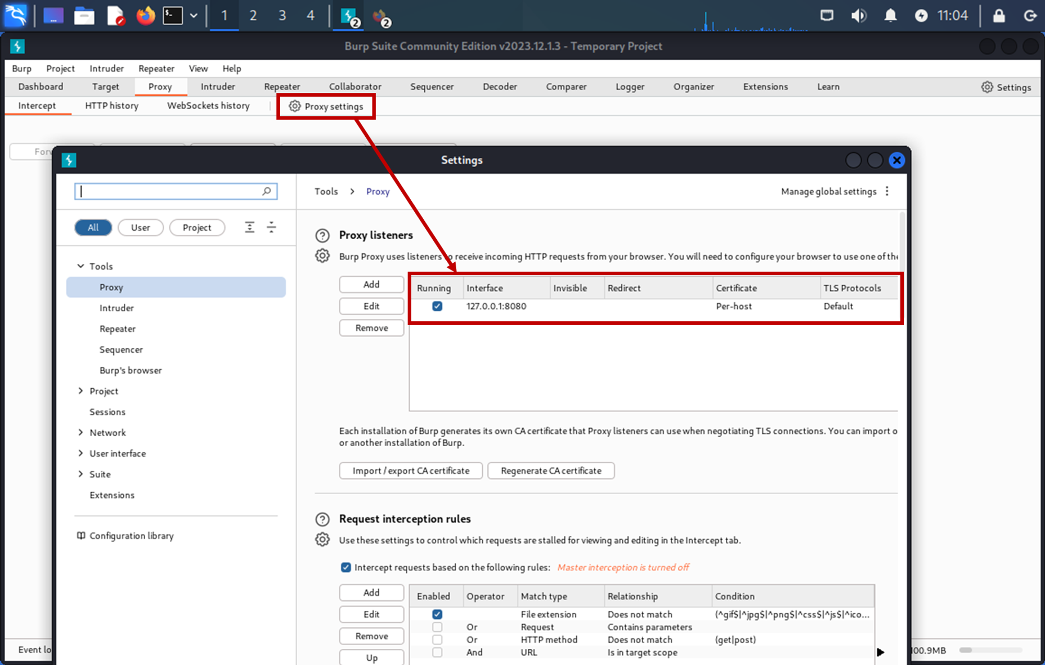Open the terminal dropdown arrow in the panel
This screenshot has width=1045, height=665.
(x=194, y=16)
